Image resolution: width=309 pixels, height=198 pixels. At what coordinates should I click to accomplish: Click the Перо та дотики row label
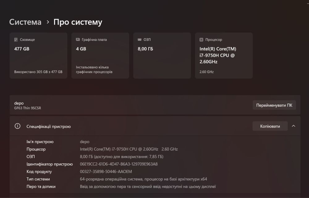click(41, 187)
